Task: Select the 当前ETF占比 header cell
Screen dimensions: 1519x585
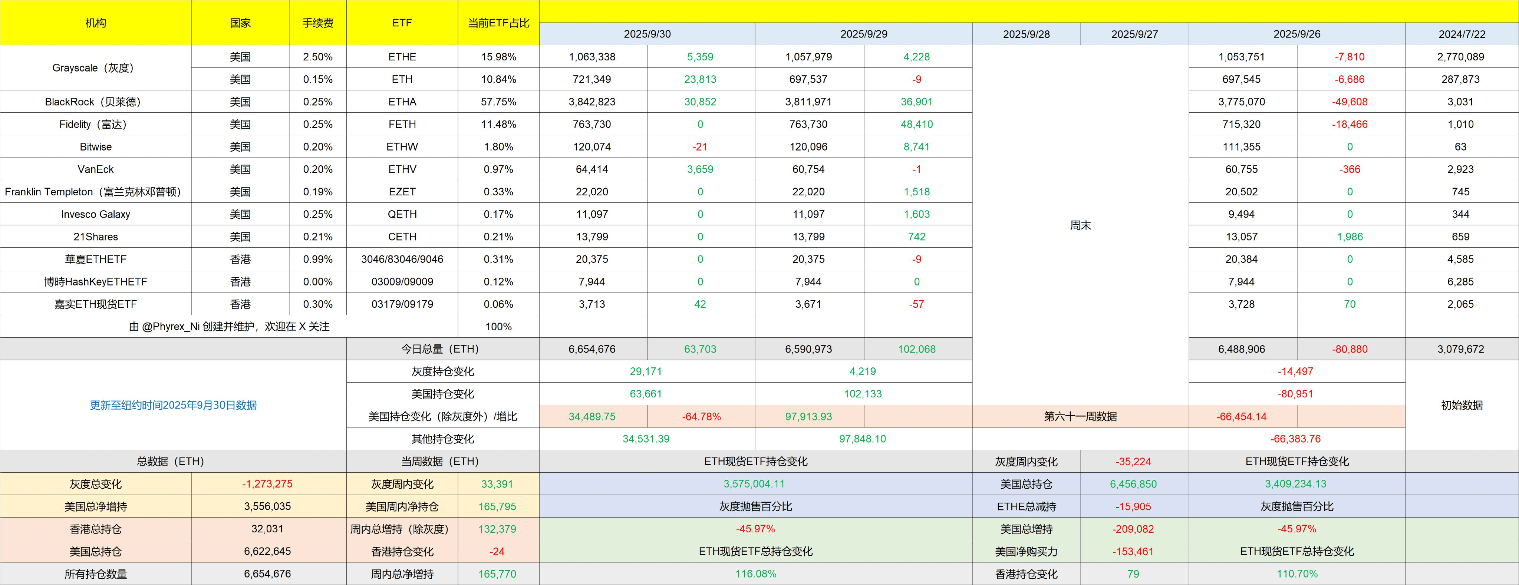Action: pyautogui.click(x=498, y=23)
